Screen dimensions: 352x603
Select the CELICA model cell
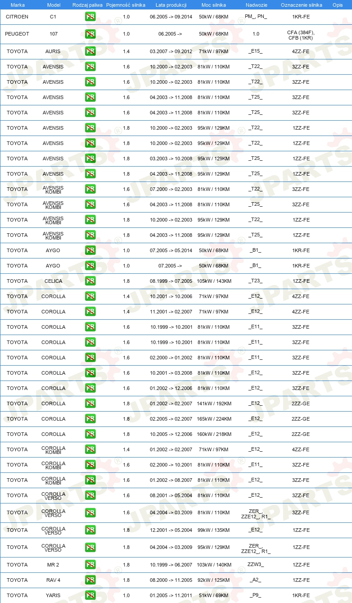[x=53, y=281]
